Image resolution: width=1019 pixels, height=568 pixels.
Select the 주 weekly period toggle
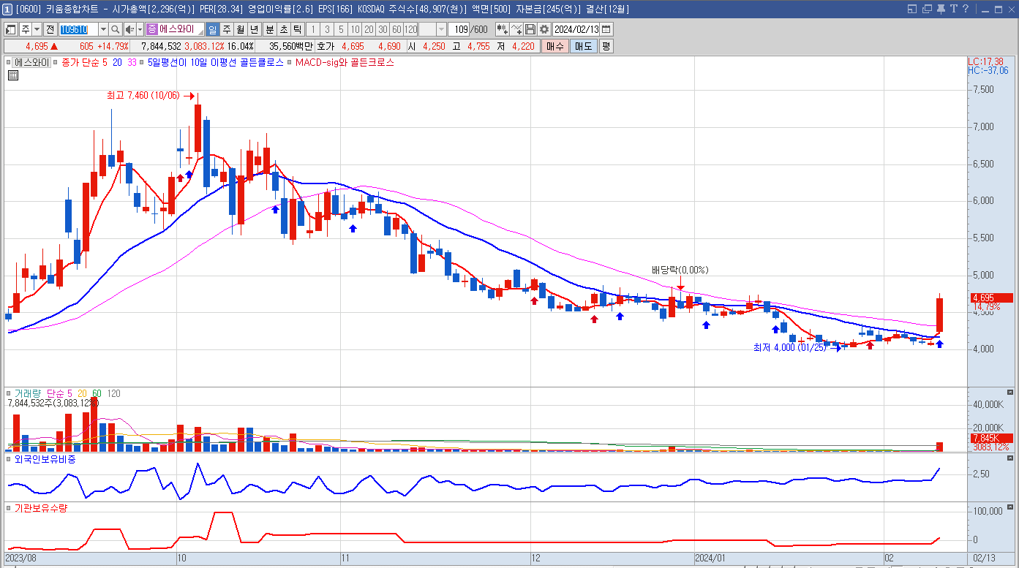point(226,29)
